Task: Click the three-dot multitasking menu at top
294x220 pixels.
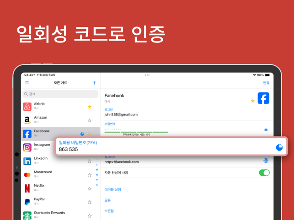Action: point(147,75)
